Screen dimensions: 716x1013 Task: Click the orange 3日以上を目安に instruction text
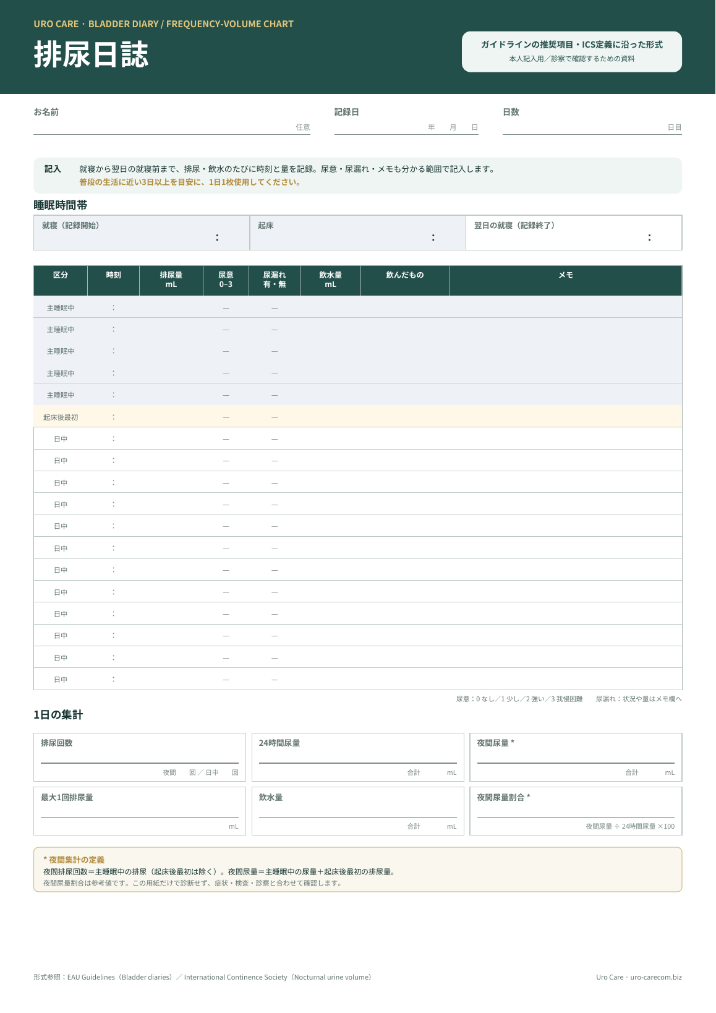(190, 182)
